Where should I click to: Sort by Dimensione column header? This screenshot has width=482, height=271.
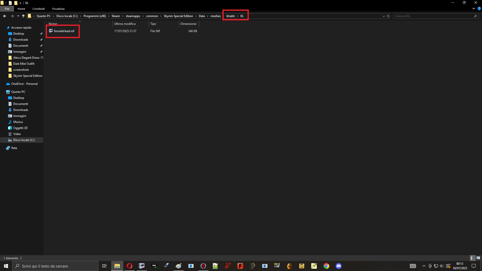click(189, 24)
